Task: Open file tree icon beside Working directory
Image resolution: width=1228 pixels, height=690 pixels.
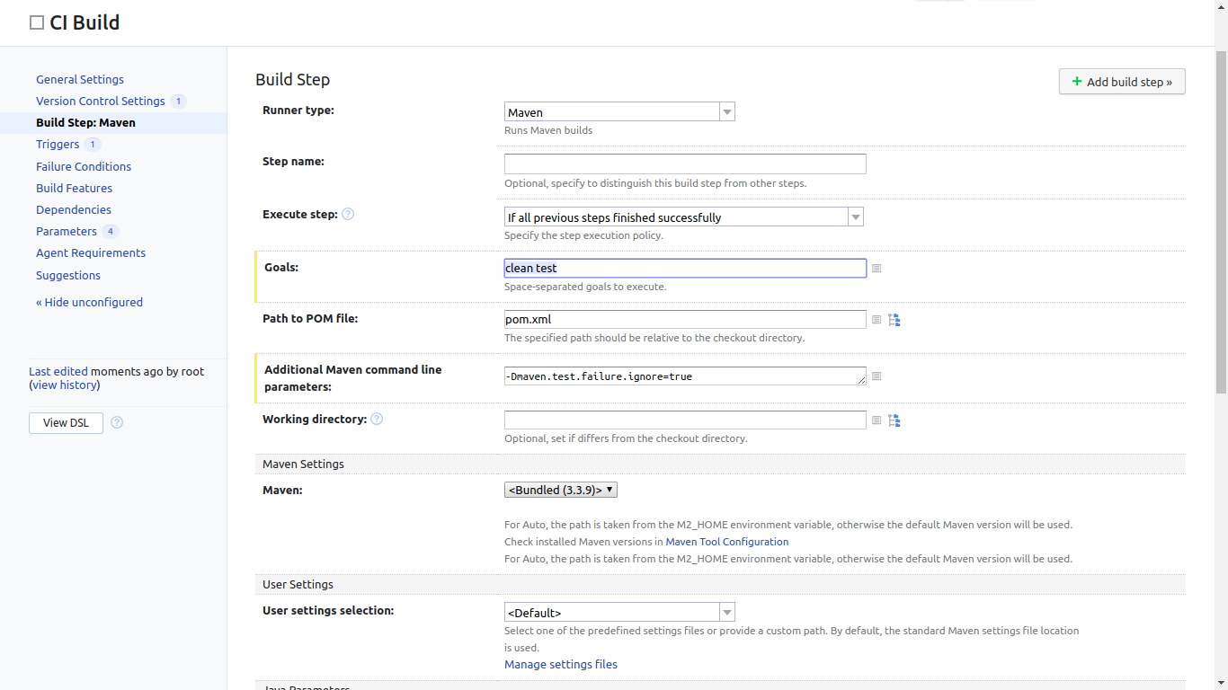Action: point(894,420)
